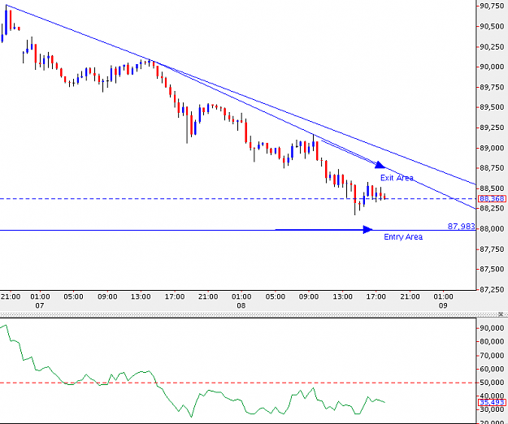Click the 90,250 price axis label
The height and width of the screenshot is (424, 508).
point(492,47)
